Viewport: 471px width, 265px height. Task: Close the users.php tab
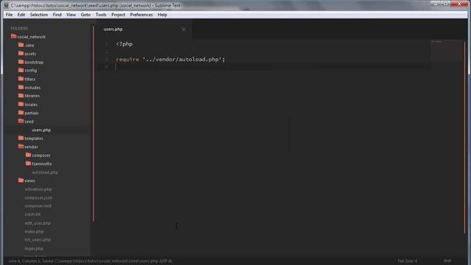tap(183, 29)
